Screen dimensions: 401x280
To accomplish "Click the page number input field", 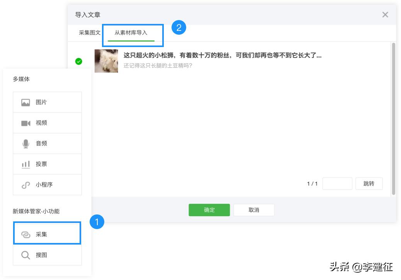I will pos(337,184).
